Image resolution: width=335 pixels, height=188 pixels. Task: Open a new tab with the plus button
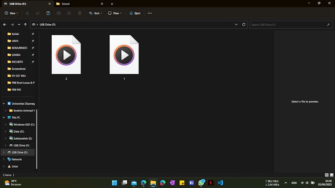pos(112,4)
